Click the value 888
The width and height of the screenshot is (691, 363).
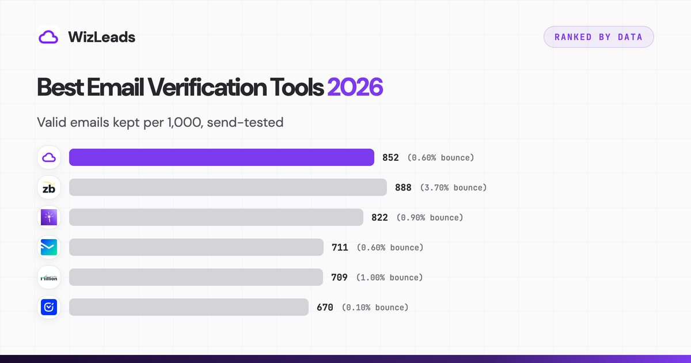[403, 187]
